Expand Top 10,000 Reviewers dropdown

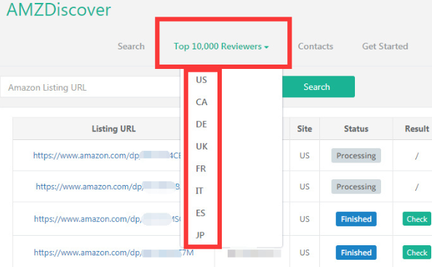click(221, 46)
